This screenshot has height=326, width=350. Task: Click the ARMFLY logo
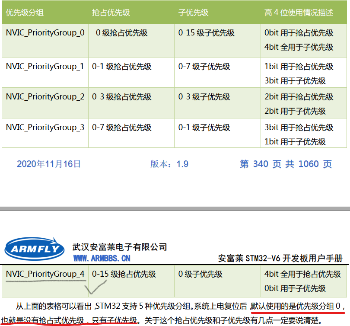tap(35, 249)
